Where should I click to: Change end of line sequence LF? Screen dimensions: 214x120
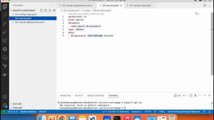pos(155,112)
